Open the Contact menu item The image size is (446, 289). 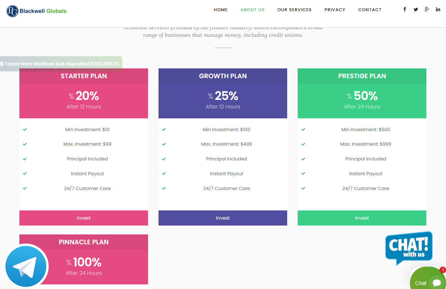370,10
